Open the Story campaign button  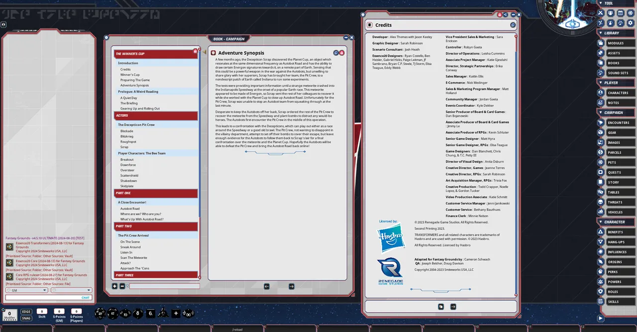click(x=616, y=182)
